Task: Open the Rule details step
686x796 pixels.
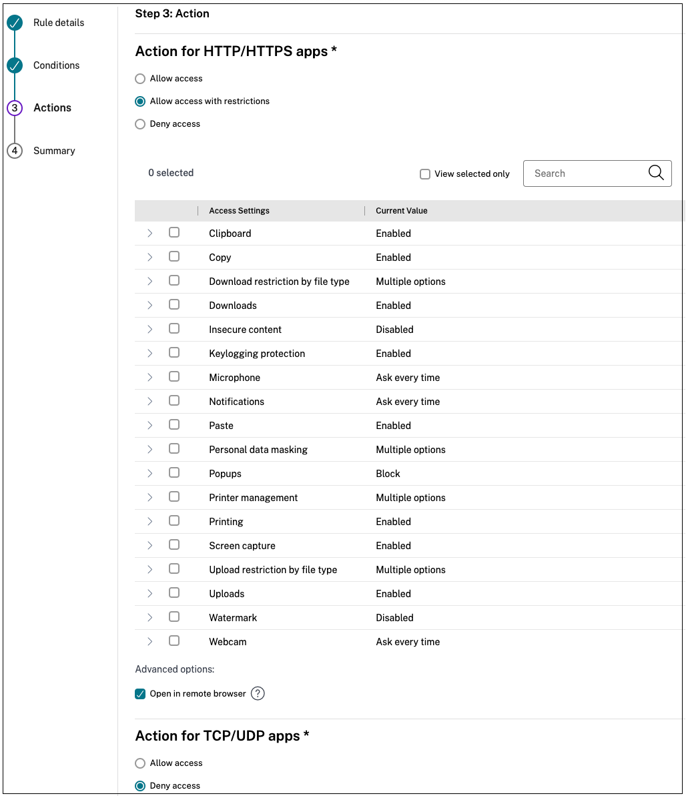Action: (59, 23)
